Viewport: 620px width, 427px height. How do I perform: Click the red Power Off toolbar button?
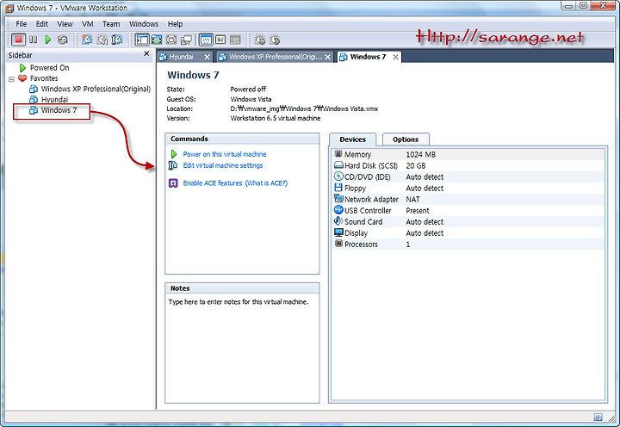(x=18, y=40)
